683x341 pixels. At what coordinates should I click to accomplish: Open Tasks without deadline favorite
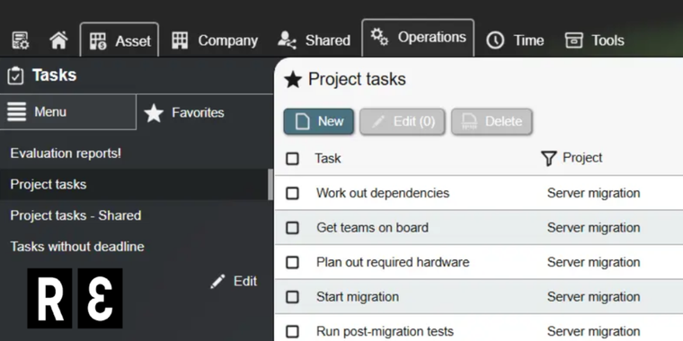(x=77, y=247)
